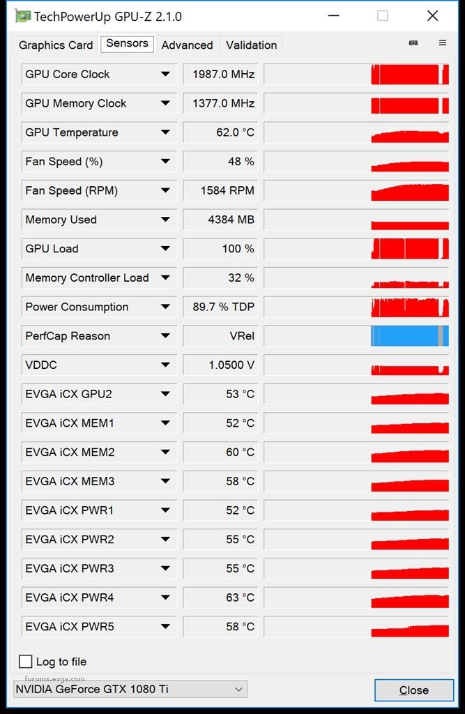Select the Memory Used value field

pos(220,220)
